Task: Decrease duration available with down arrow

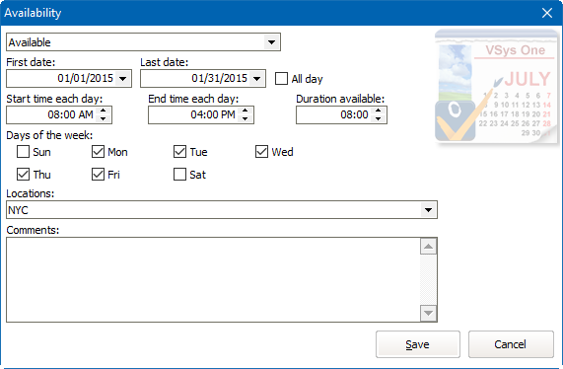Action: tap(378, 119)
